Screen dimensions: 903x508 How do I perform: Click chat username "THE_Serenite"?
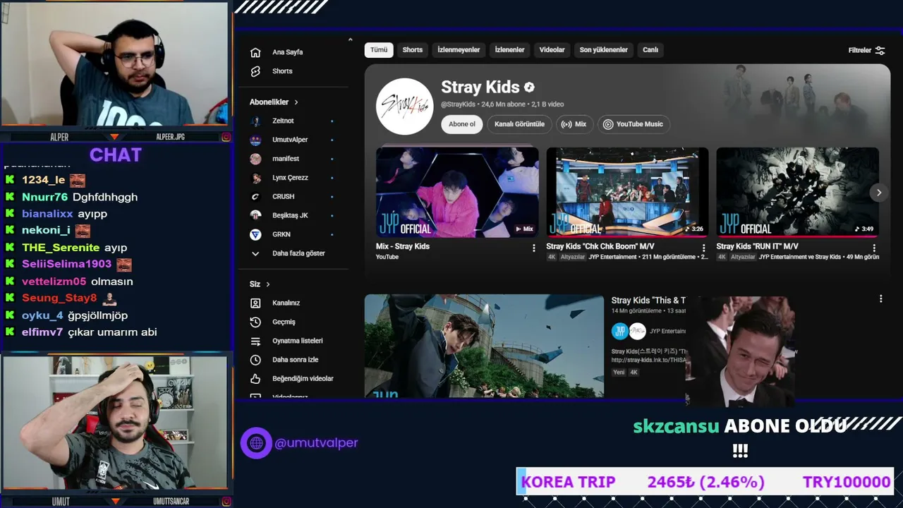click(61, 248)
